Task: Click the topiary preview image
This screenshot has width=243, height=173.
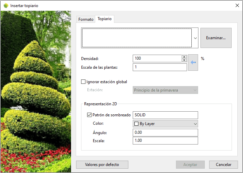Action: 36,92
